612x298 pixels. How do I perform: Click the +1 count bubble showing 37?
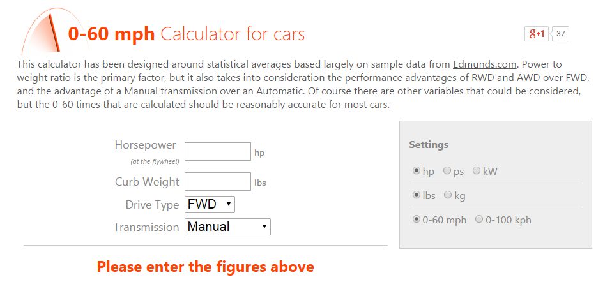click(560, 34)
